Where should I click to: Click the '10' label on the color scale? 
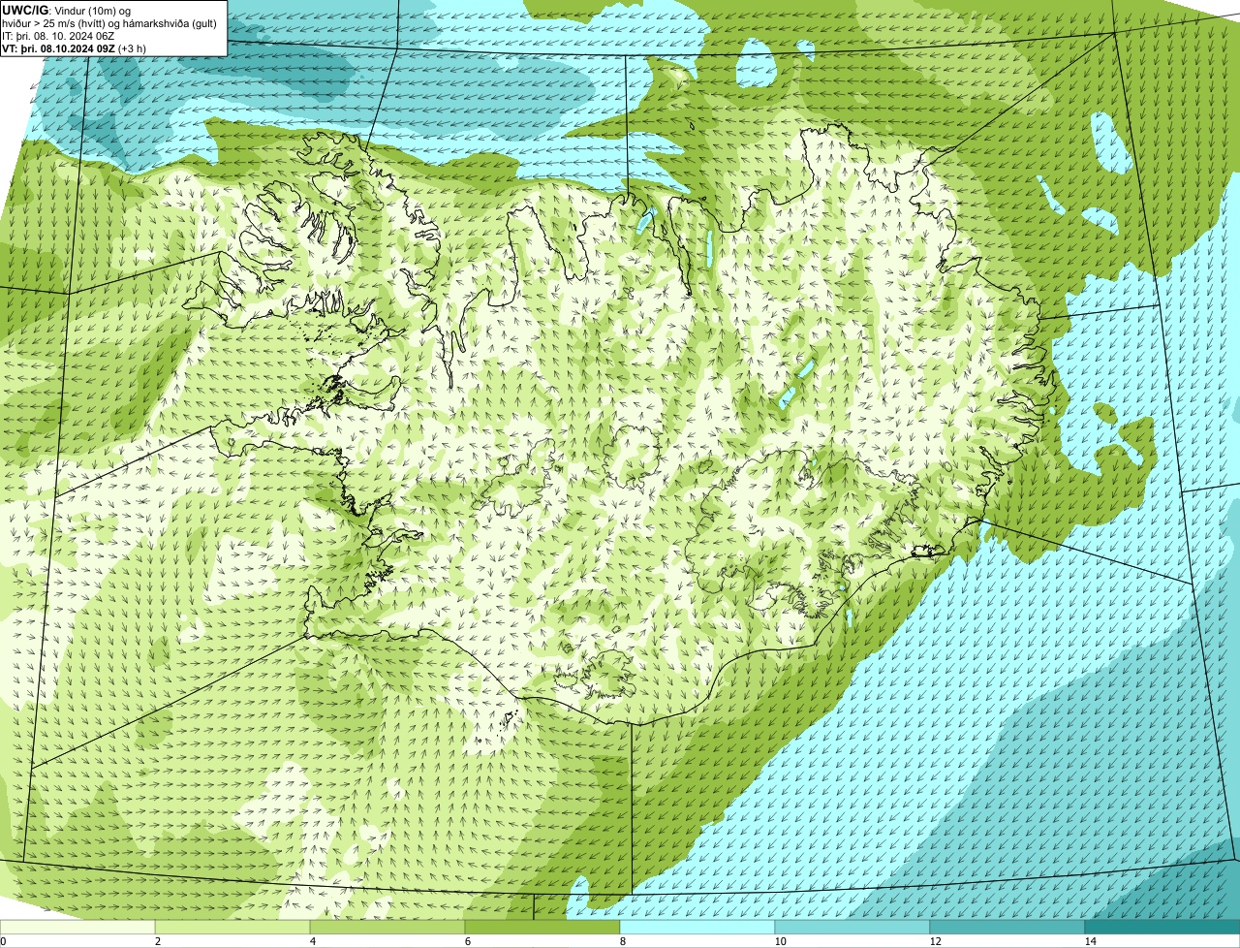tap(780, 941)
